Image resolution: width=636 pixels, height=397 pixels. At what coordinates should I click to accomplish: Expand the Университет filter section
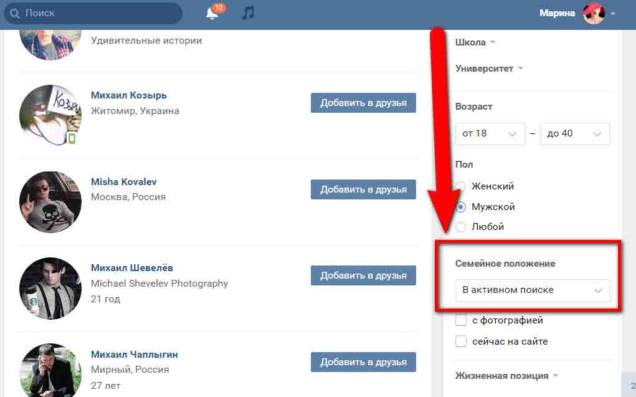pos(489,69)
